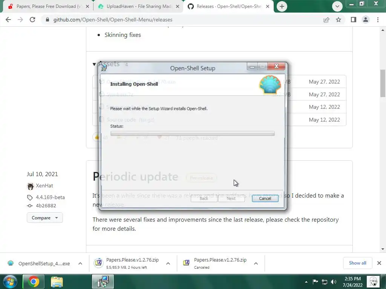
Task: Open a new tab with plus button
Action: click(282, 6)
